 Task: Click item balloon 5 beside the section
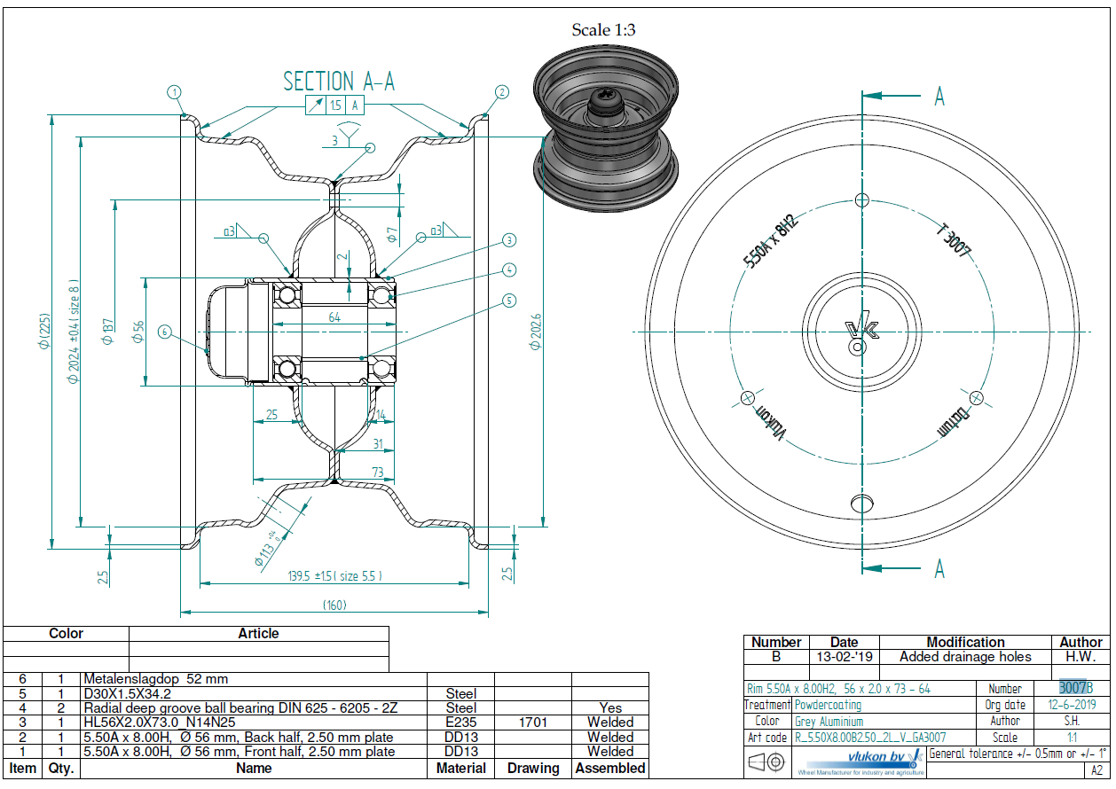pos(508,301)
